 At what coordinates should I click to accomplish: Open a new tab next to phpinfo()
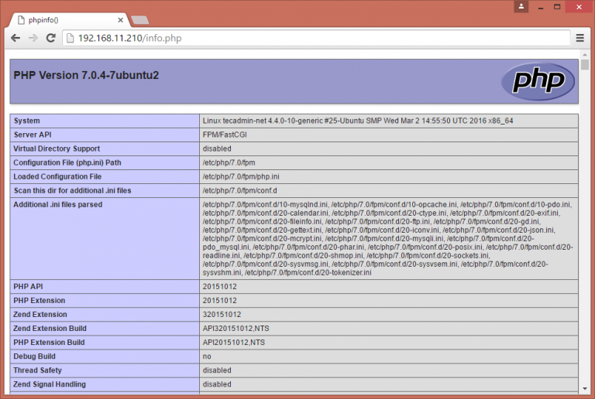(x=139, y=19)
